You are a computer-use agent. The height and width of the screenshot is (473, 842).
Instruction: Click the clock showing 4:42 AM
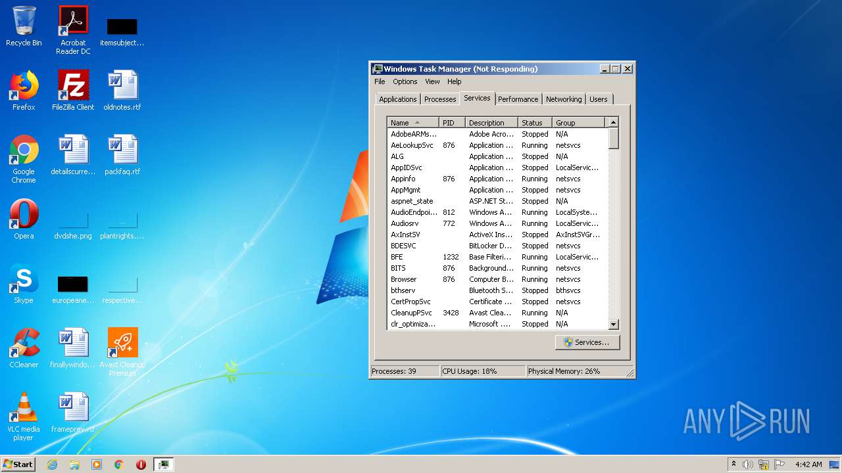click(808, 464)
